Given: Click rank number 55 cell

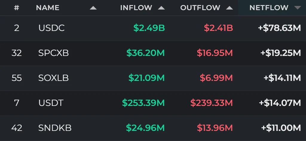Looking at the screenshot, I should click(17, 78).
